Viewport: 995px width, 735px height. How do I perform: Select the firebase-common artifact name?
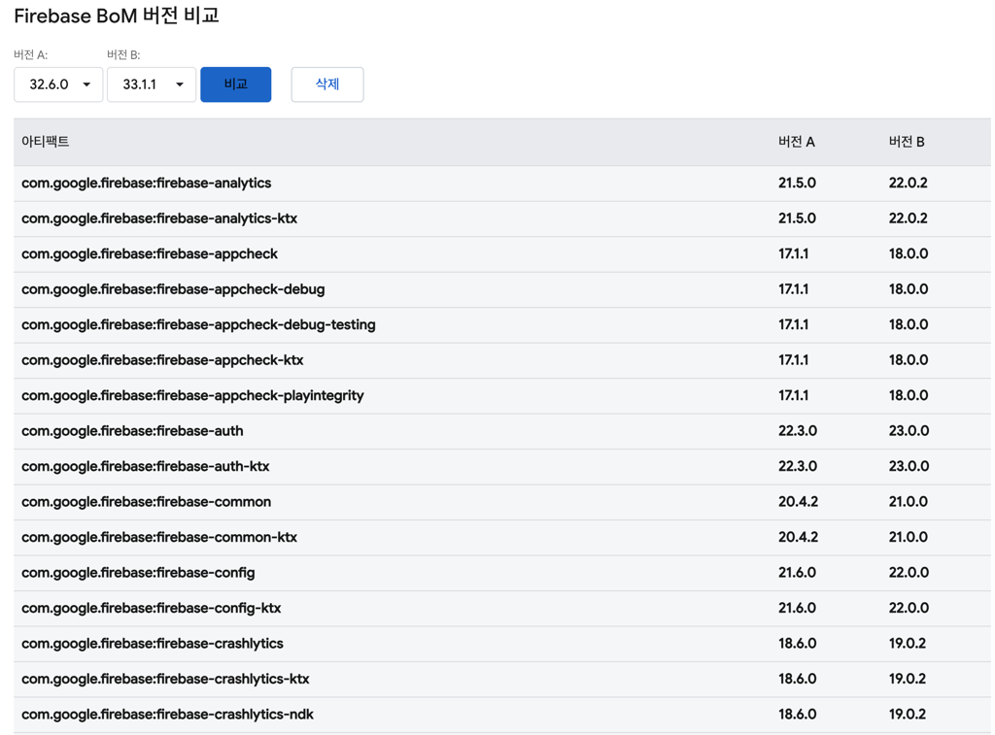[147, 502]
